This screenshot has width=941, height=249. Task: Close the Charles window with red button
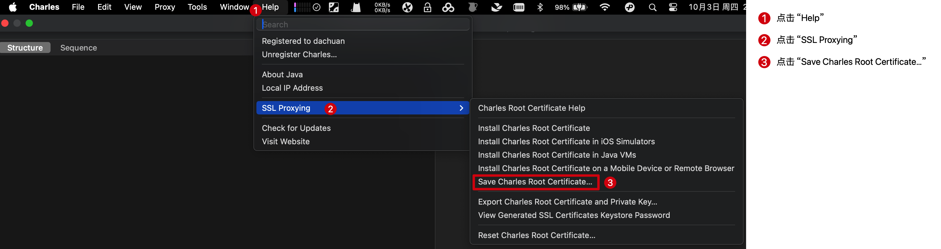5,23
